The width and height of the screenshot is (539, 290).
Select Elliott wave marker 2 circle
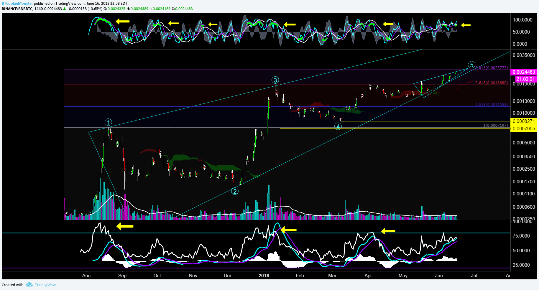click(235, 191)
